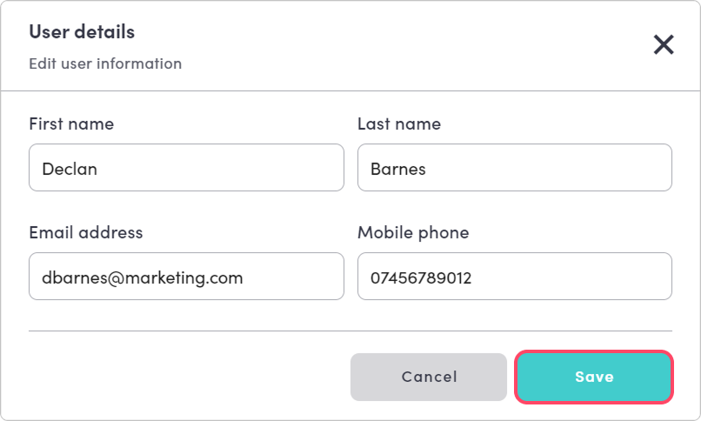Click the "First name" field label
The height and width of the screenshot is (421, 701).
(71, 124)
